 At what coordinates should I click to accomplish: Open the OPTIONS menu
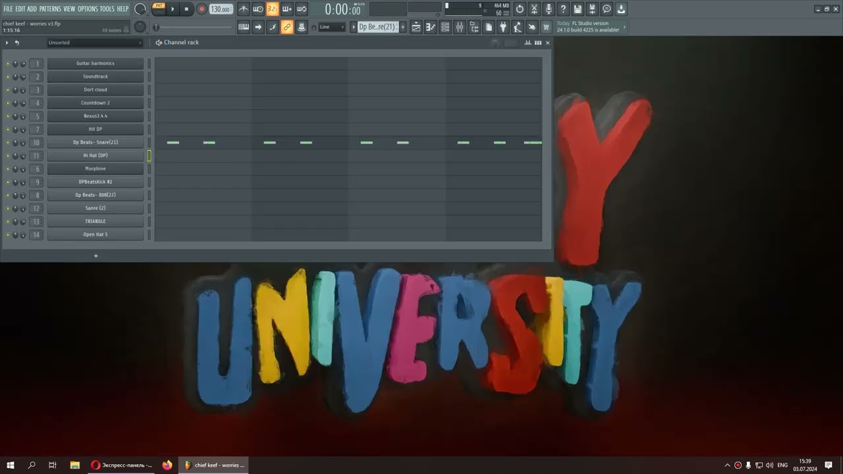(x=88, y=9)
